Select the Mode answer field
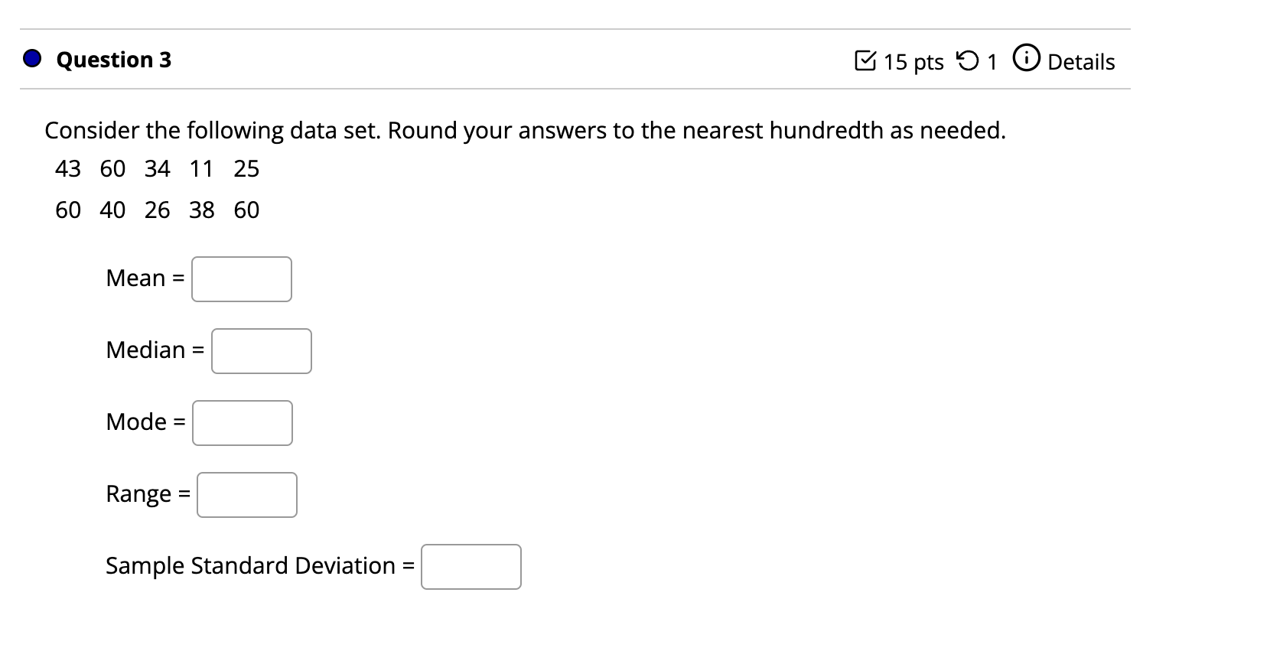The image size is (1270, 664). click(x=243, y=423)
